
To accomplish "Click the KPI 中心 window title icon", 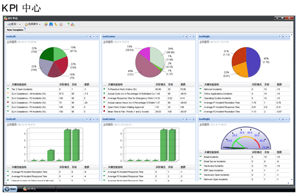I will [5, 18].
